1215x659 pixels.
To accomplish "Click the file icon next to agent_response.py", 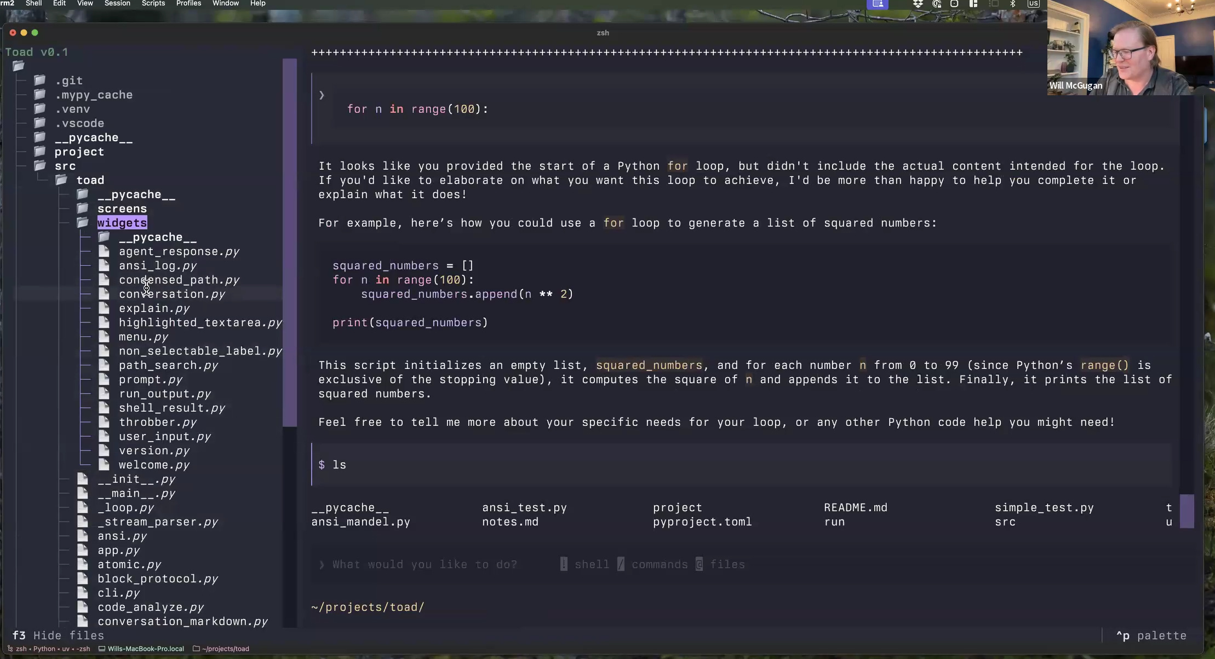I will (104, 251).
